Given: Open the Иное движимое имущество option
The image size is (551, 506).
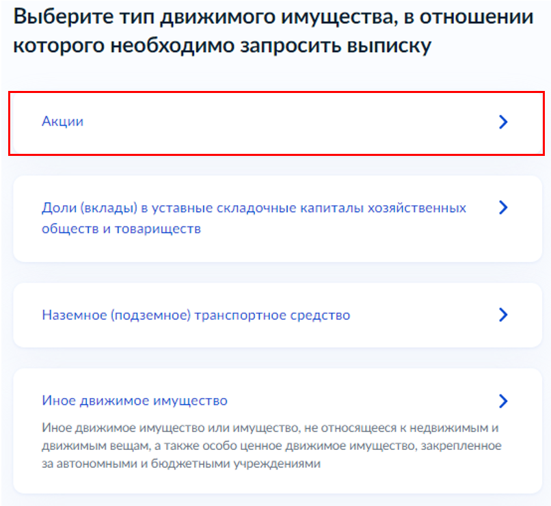Looking at the screenshot, I should [135, 401].
